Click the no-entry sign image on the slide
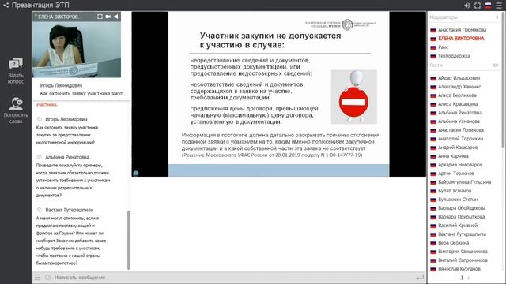 353,96
